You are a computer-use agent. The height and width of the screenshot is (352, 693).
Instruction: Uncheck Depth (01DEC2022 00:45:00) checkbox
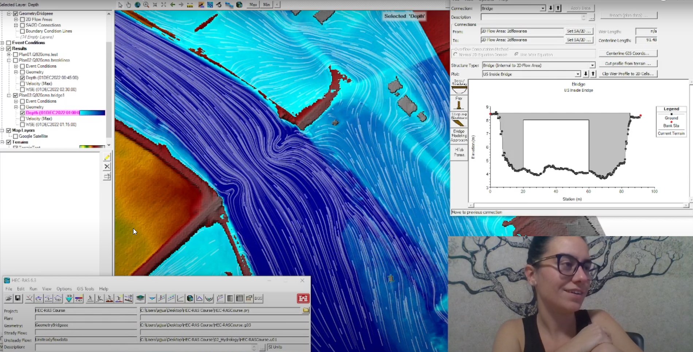pyautogui.click(x=22, y=78)
